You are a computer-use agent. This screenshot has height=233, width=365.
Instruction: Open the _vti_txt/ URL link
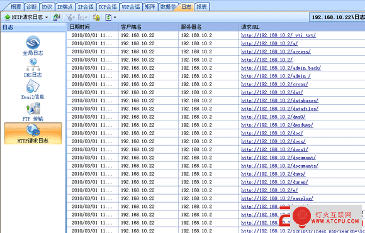(x=278, y=35)
